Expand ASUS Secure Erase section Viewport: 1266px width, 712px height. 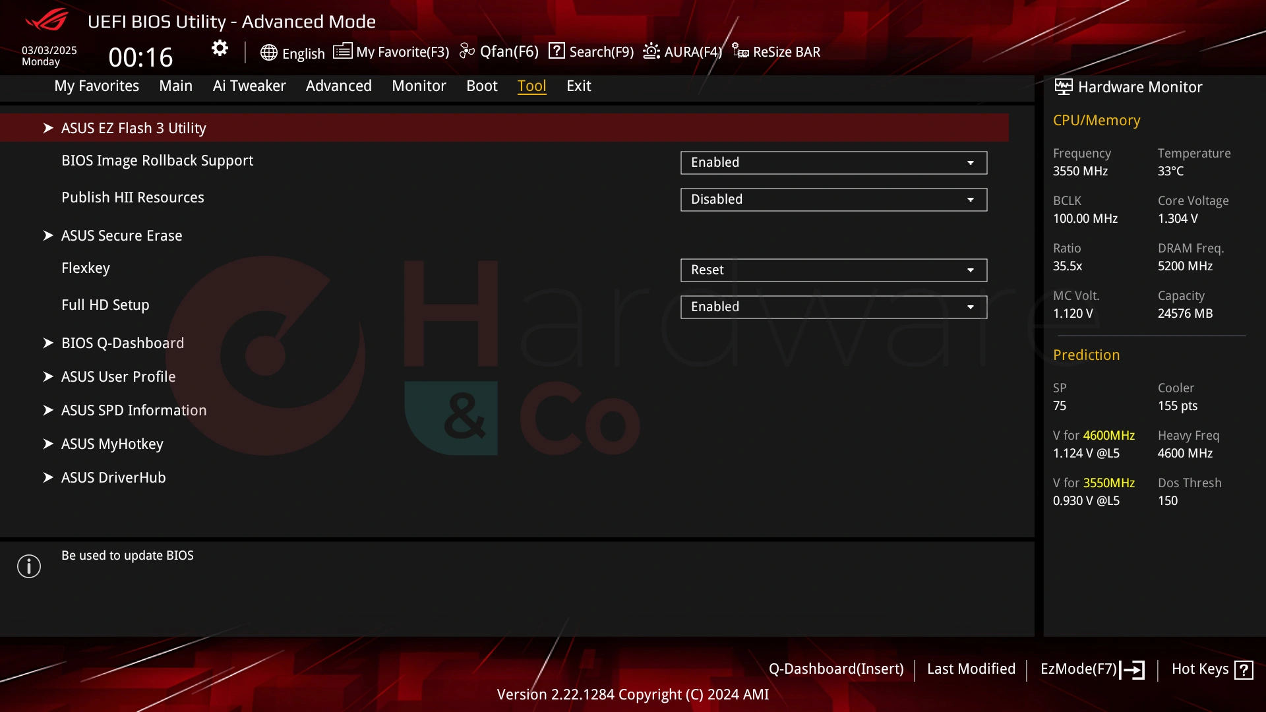pos(122,235)
